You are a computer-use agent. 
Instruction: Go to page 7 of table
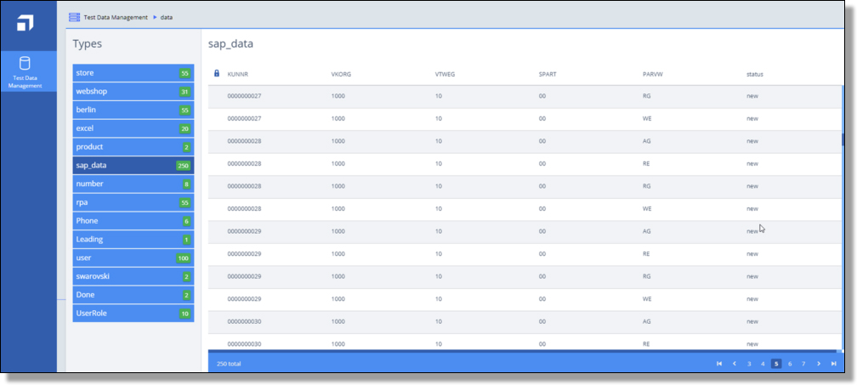click(x=803, y=364)
